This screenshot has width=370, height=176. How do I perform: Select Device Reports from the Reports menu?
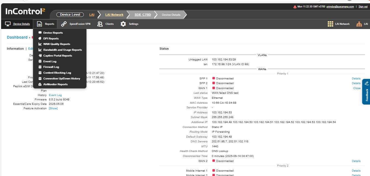point(53,33)
